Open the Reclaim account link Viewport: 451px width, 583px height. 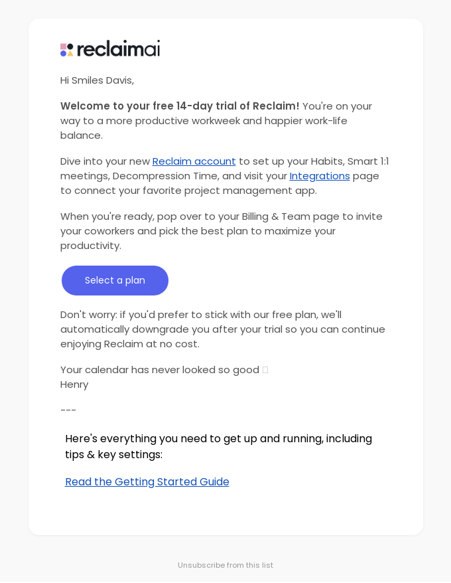coord(194,161)
